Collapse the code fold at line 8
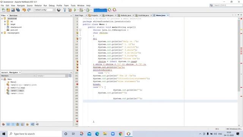 80,38
